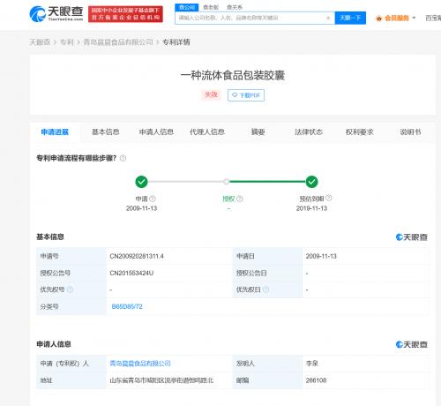Switch search mode to 查公司
441x406 pixels.
click(187, 7)
